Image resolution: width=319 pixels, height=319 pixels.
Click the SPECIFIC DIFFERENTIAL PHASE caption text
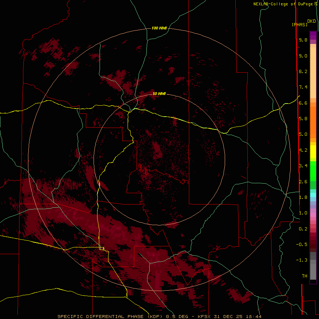tap(101, 317)
